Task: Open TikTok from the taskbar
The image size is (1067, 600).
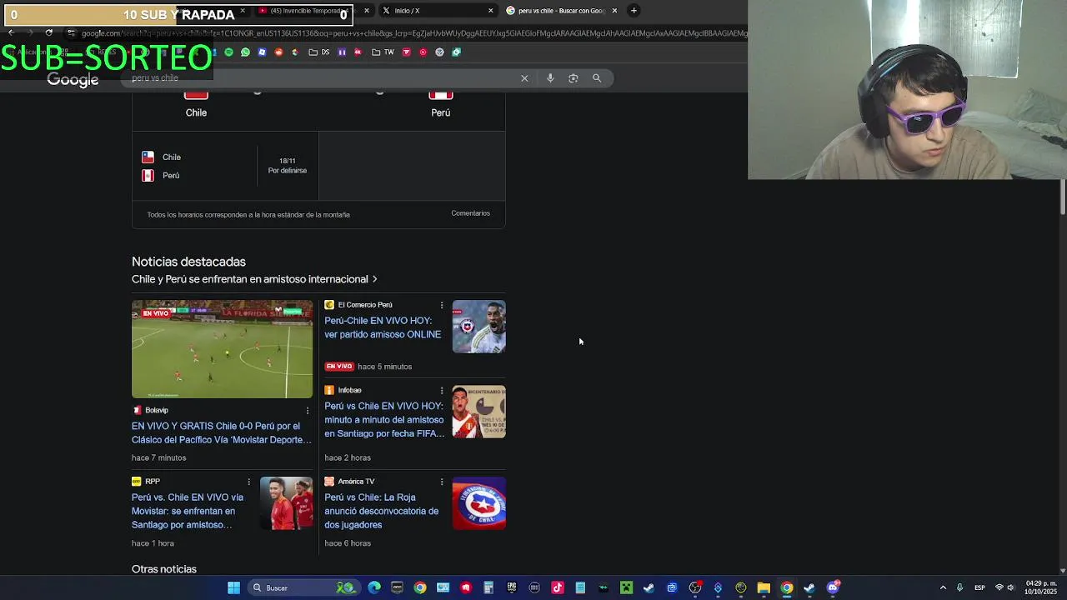Action: pyautogui.click(x=558, y=587)
